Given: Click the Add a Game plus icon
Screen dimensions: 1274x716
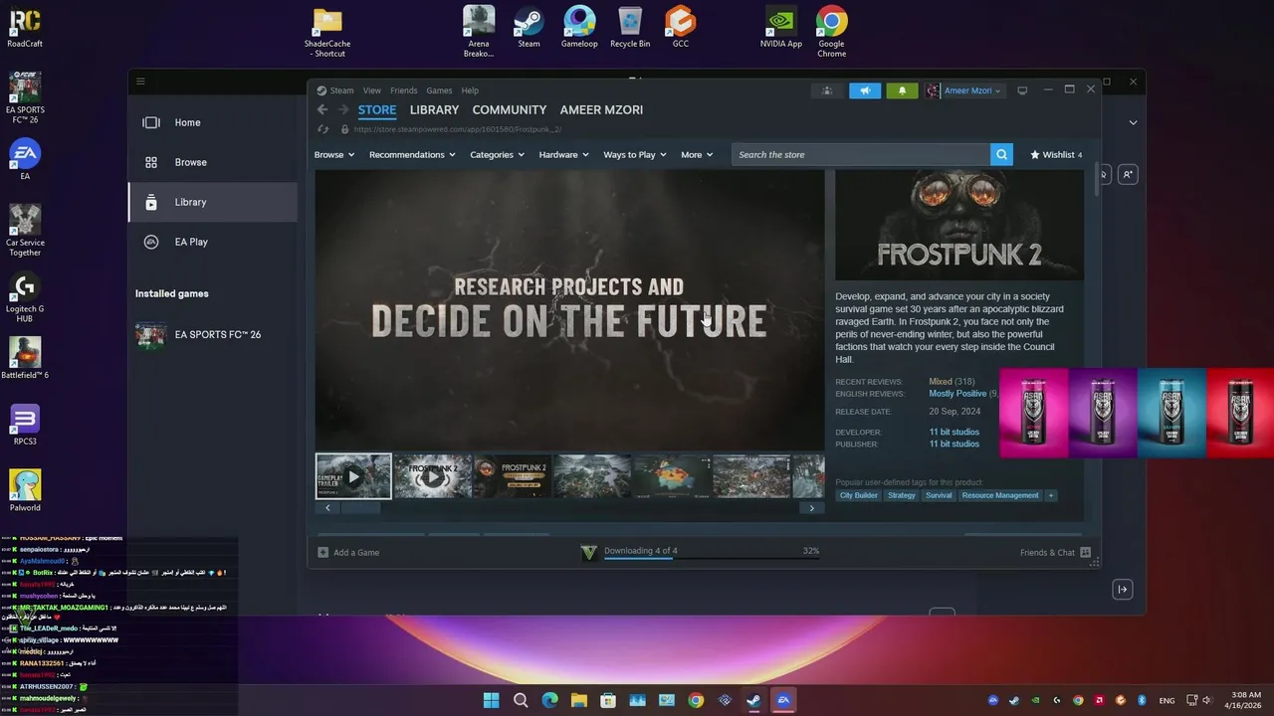Looking at the screenshot, I should pyautogui.click(x=322, y=552).
